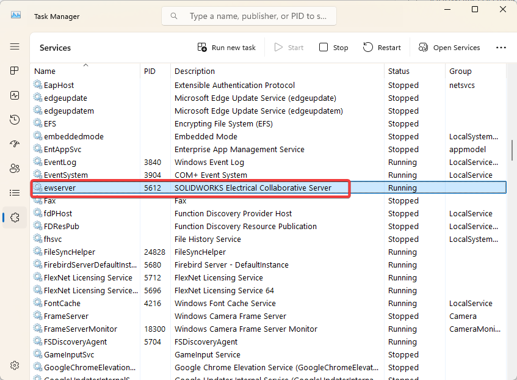Click the appmodel group of EntAppSvc
The image size is (517, 380).
click(468, 150)
